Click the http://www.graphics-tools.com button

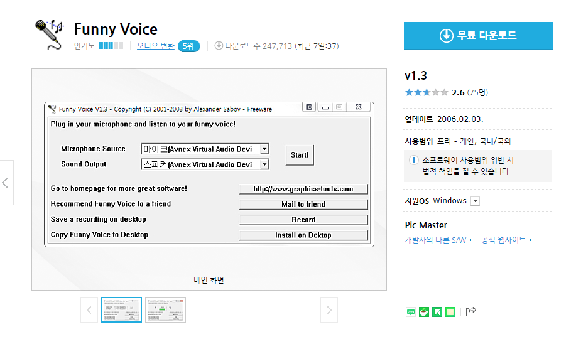click(303, 189)
